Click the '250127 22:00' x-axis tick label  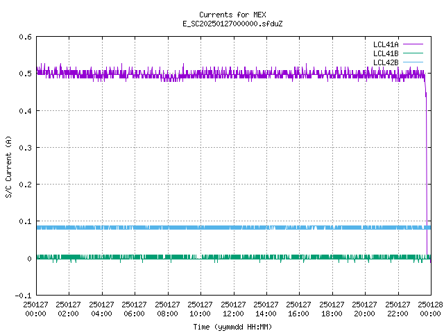pyautogui.click(x=398, y=309)
